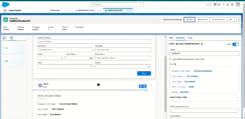
Task: Click the School Name input field
Action: 123,58
